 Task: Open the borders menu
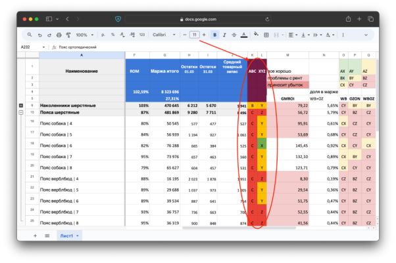click(266, 35)
